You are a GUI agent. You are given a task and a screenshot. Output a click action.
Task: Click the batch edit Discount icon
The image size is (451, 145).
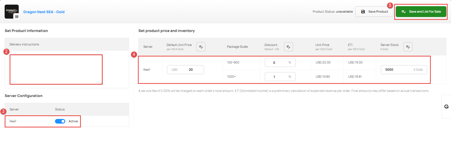288,47
